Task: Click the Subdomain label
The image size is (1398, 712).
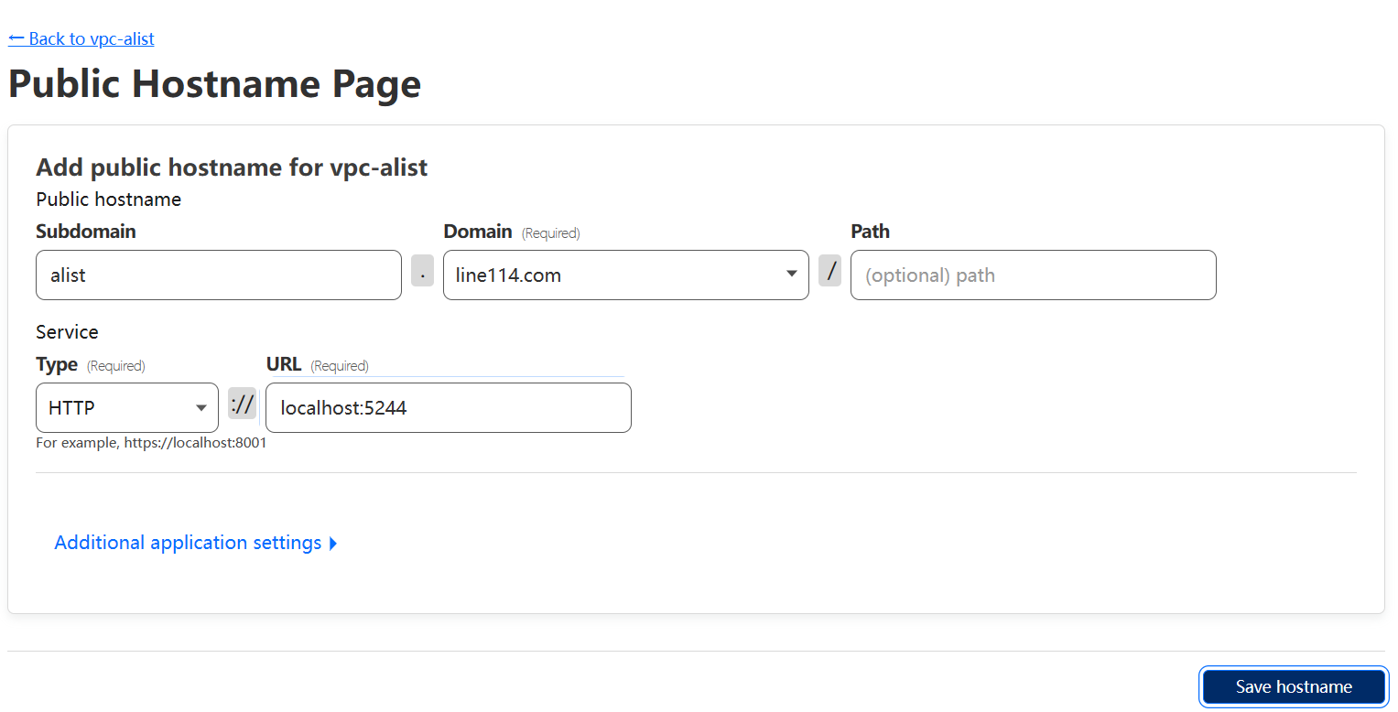Action: coord(86,232)
